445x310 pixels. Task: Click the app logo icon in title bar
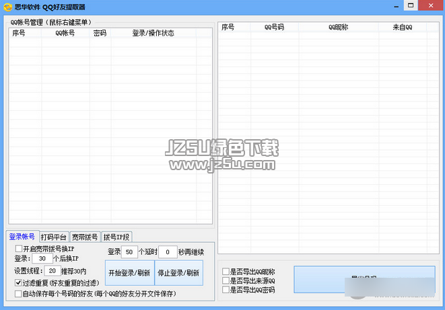tap(7, 7)
